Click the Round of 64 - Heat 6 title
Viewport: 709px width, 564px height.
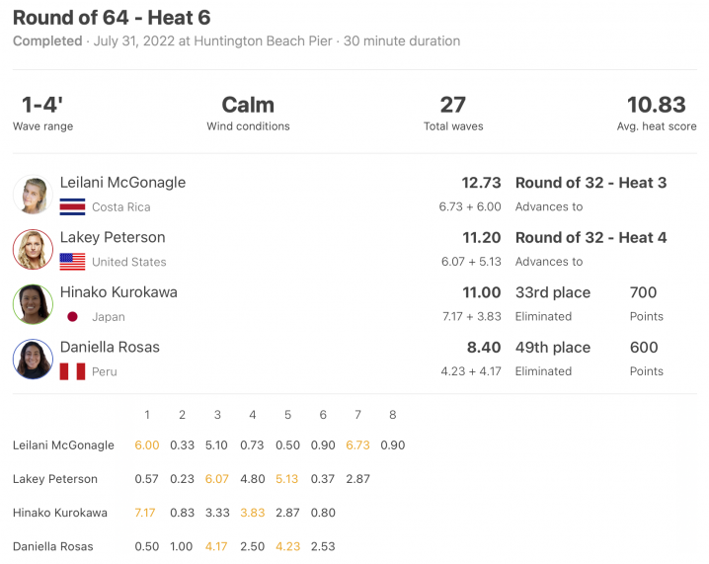(112, 18)
